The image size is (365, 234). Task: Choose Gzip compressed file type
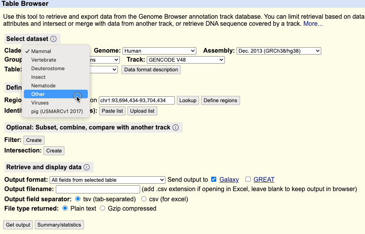pyautogui.click(x=103, y=208)
